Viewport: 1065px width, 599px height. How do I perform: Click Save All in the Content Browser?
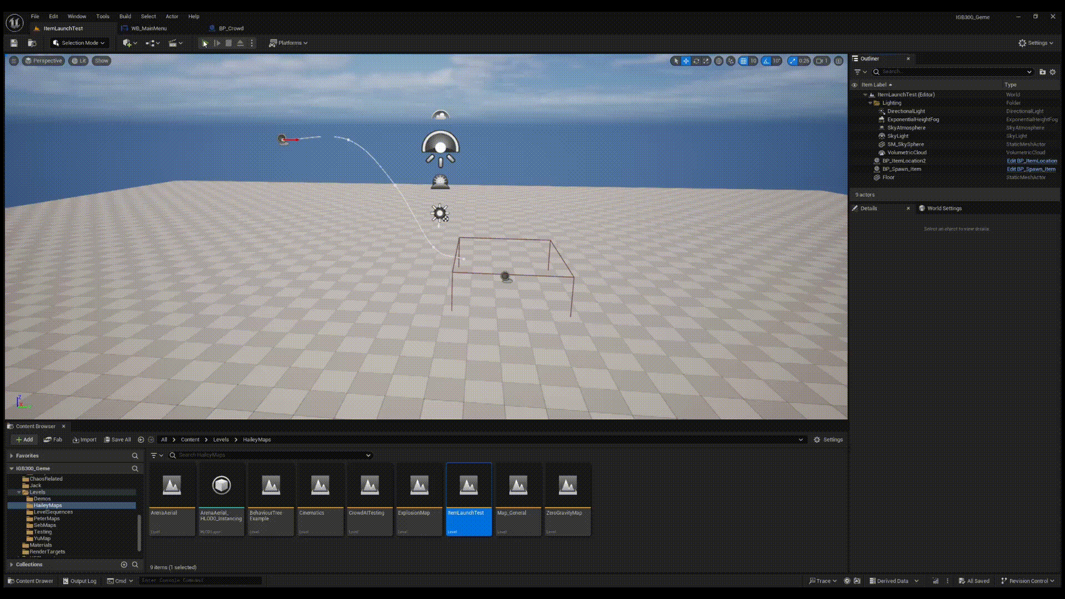[x=118, y=440]
